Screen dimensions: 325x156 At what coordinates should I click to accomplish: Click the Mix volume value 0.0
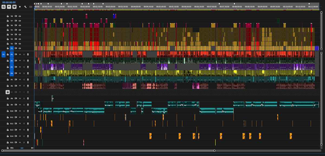click(x=22, y=148)
